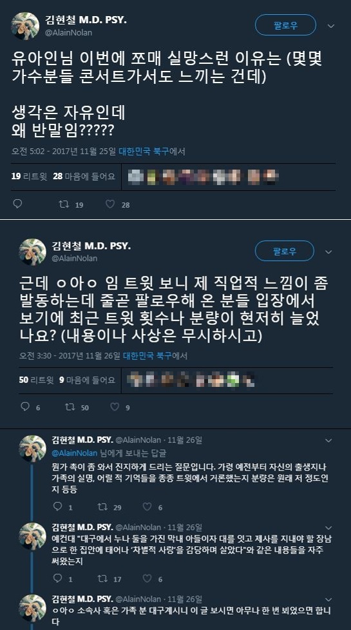Click the 팔로우 button on the first tweet
351x630 pixels.
pyautogui.click(x=285, y=25)
